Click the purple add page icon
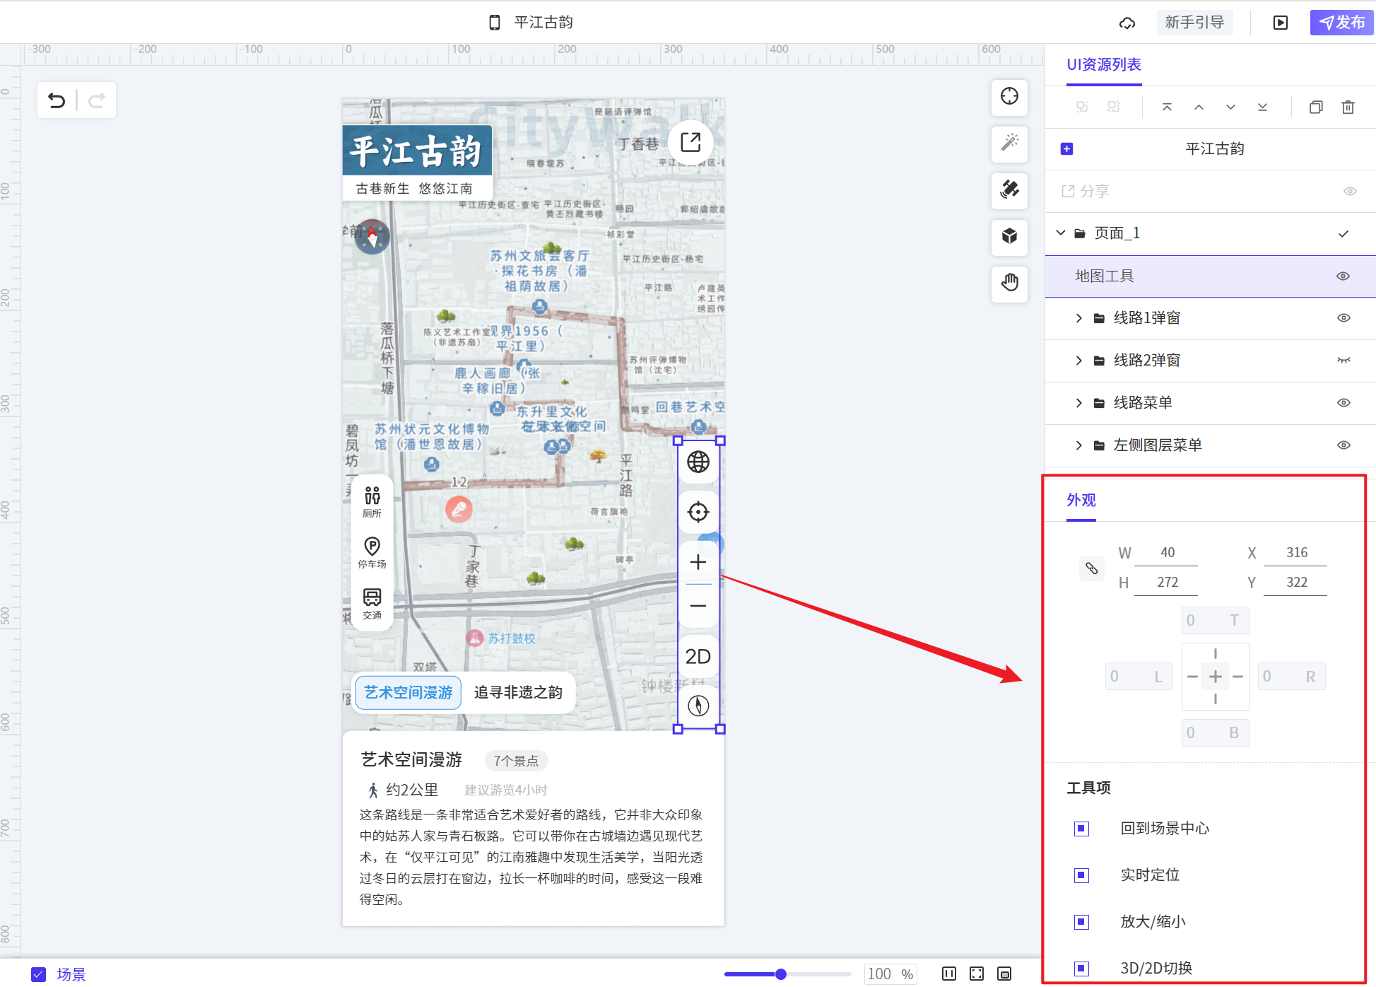This screenshot has height=987, width=1376. click(x=1067, y=148)
